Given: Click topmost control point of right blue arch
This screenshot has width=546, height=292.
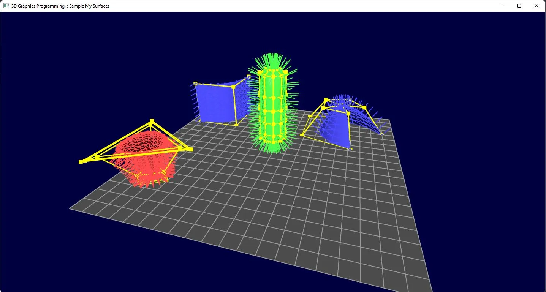Looking at the screenshot, I should pos(326,100).
